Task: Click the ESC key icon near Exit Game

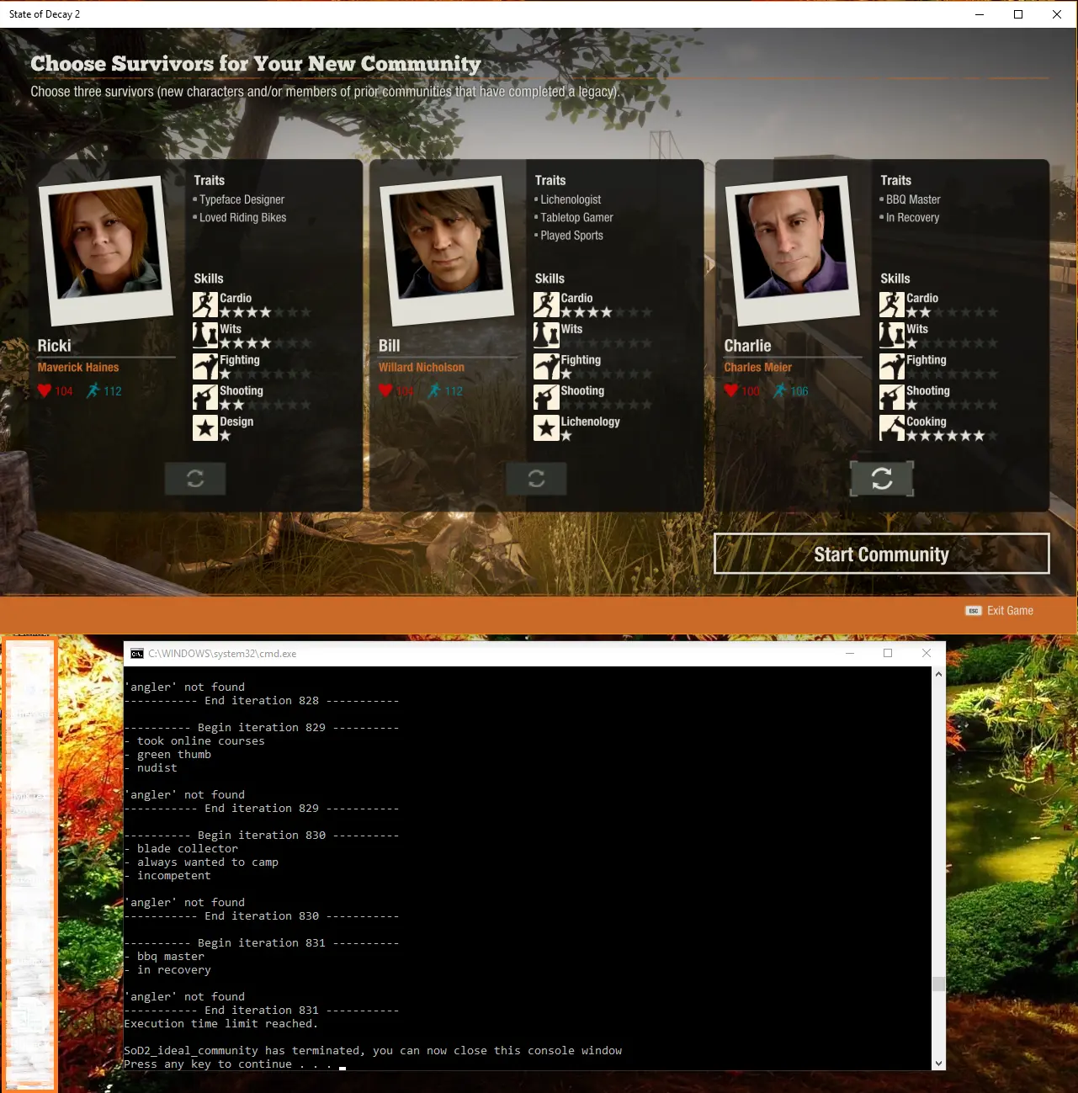Action: (974, 611)
